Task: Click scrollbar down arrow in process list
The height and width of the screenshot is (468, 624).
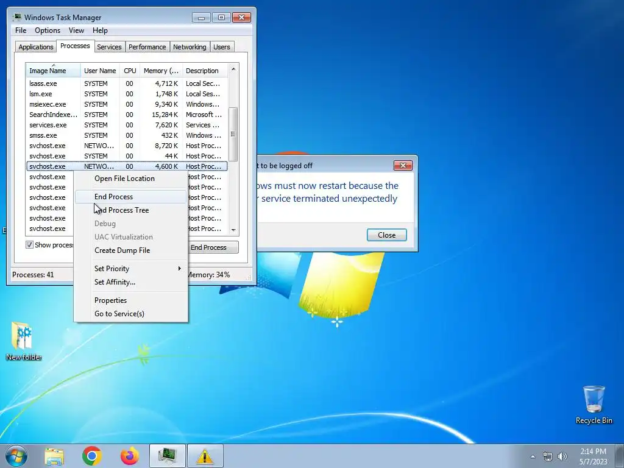Action: pos(233,230)
